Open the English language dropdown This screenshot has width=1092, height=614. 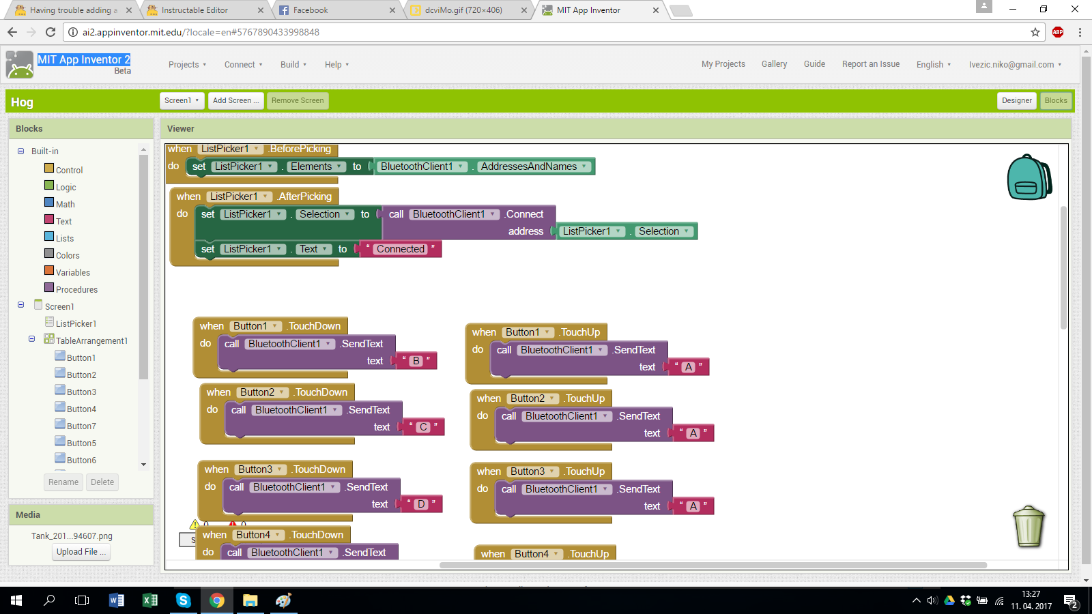pos(933,65)
